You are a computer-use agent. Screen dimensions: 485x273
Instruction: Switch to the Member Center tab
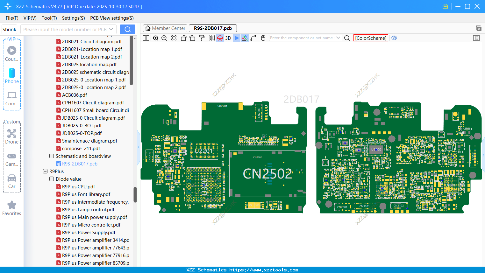[165, 28]
